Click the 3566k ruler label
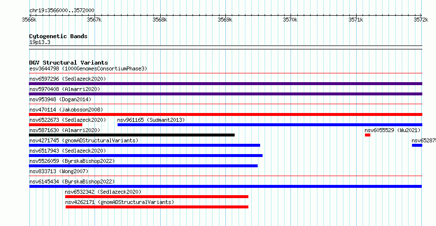Image resolution: width=436 pixels, height=226 pixels. click(x=29, y=20)
